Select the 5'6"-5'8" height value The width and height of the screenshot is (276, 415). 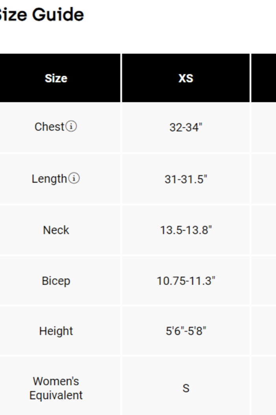186,331
